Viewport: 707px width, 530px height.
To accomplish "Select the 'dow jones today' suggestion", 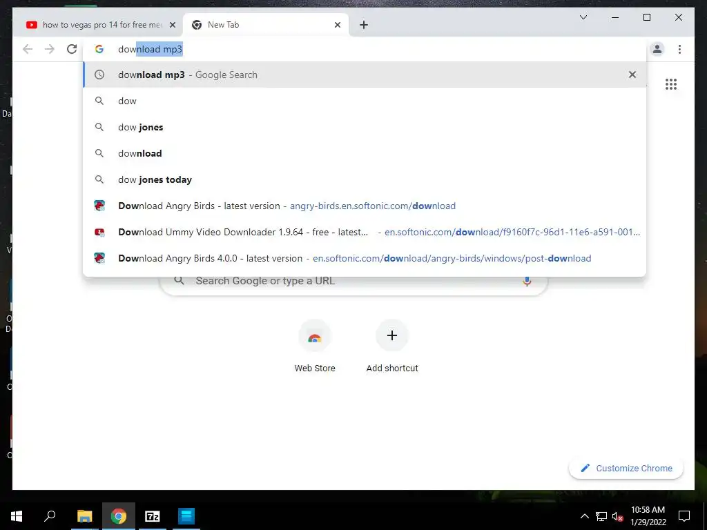I will coord(365,179).
